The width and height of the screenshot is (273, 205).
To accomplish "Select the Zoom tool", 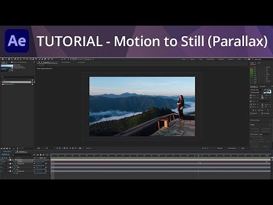I will pos(12,59).
